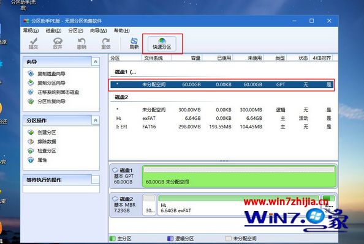Click the 未分配空间 legend swatch
This screenshot has width=364, height=244.
coord(229,238)
